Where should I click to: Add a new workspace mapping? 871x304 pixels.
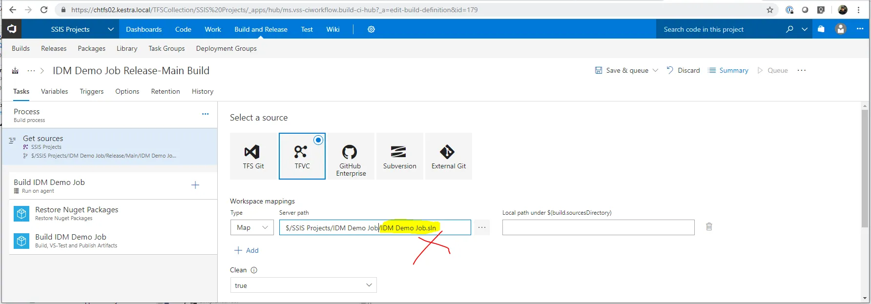tap(247, 250)
